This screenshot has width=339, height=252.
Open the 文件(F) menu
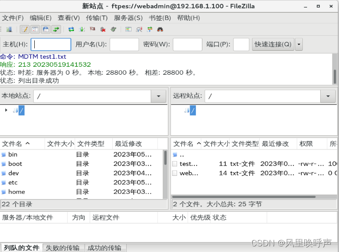coord(13,18)
